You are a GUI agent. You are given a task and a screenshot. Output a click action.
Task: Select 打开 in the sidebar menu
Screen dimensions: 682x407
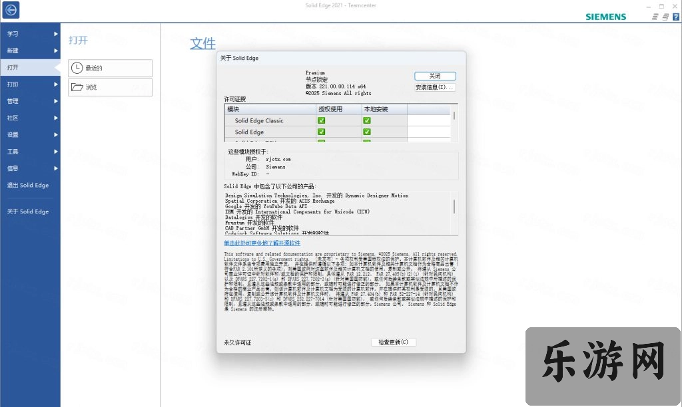tap(30, 67)
